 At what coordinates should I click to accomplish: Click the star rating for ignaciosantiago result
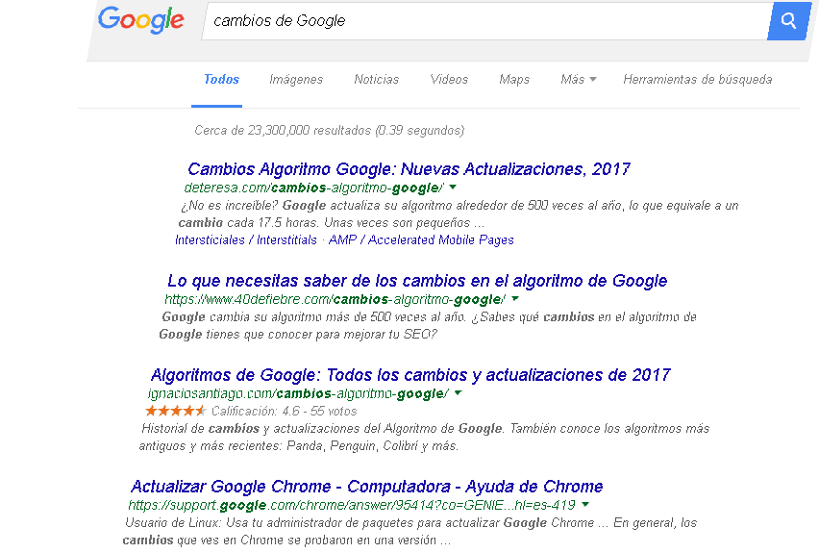(x=176, y=411)
